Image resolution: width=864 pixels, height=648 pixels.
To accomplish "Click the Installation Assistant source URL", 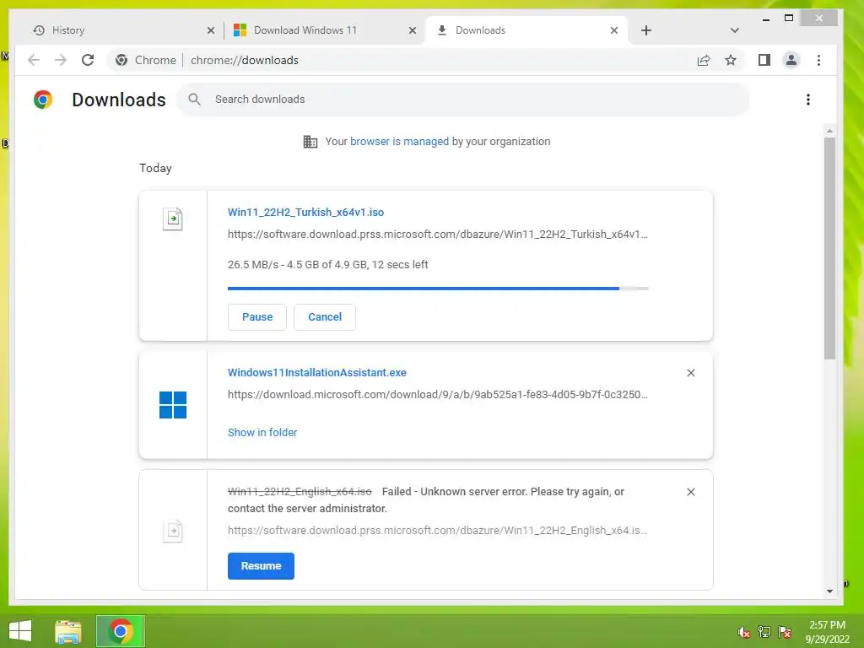I will 438,395.
